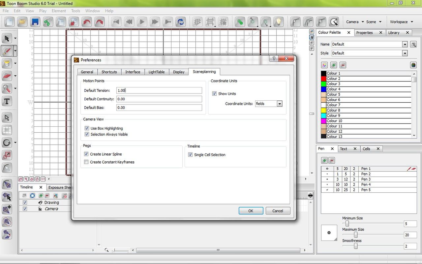Select the Brush tool in side toolbar
This screenshot has width=422, height=264.
[x=7, y=51]
